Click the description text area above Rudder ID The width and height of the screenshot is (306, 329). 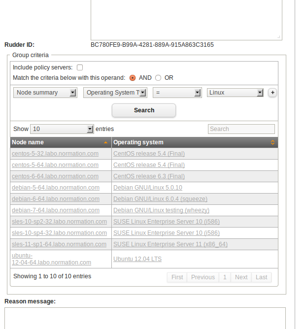tap(186, 20)
